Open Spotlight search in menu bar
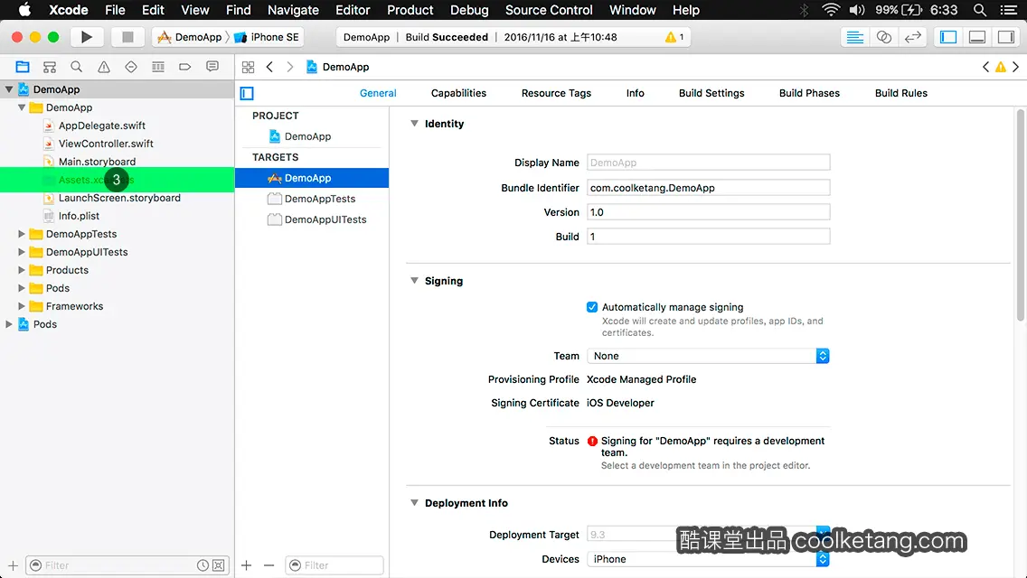The image size is (1027, 578). click(x=980, y=10)
